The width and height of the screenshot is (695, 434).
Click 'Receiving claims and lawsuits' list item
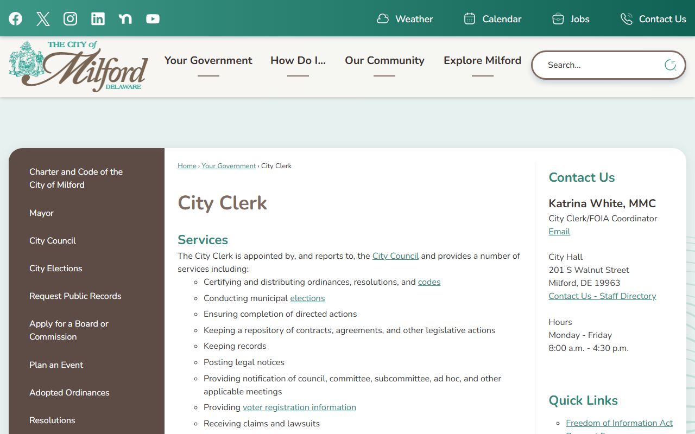click(x=262, y=424)
